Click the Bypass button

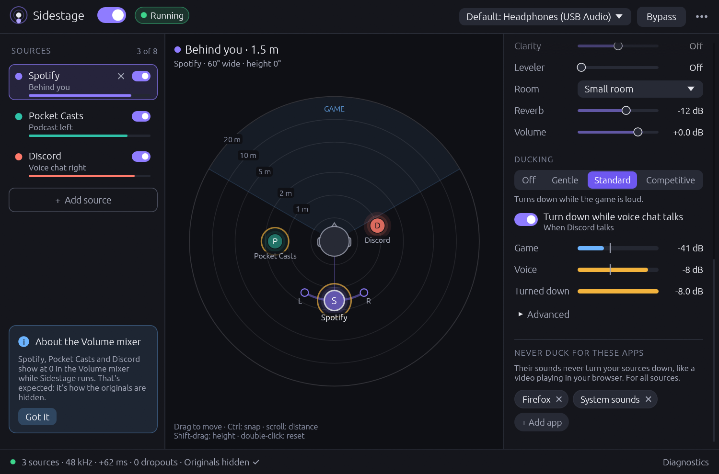[x=661, y=17]
